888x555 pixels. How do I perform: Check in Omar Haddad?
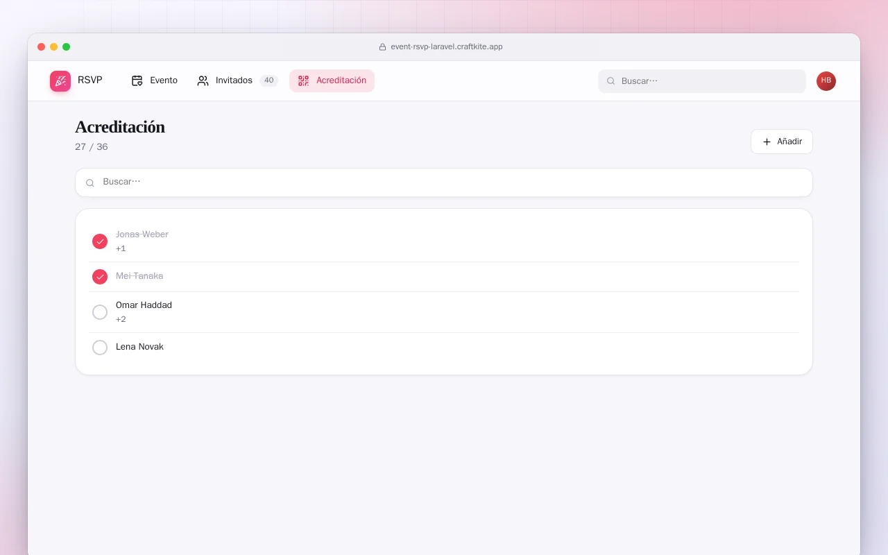pyautogui.click(x=100, y=312)
